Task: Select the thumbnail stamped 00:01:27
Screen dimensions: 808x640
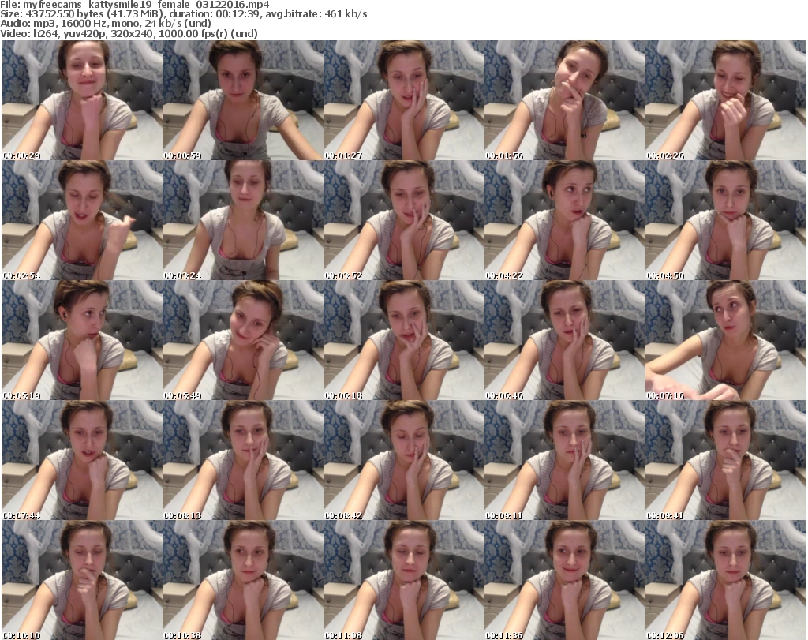Action: coord(404,100)
